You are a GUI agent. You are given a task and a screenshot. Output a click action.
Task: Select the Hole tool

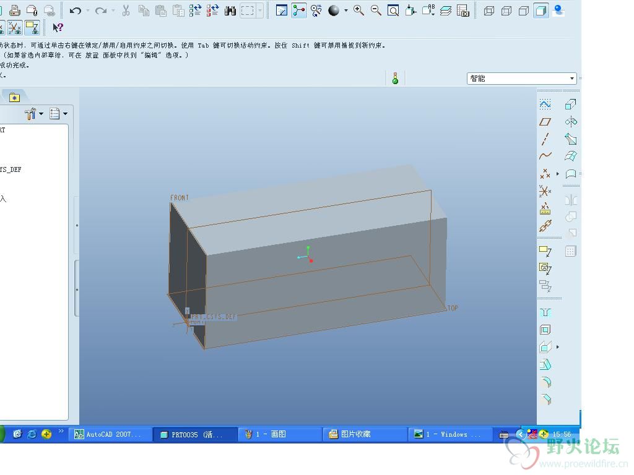click(x=545, y=312)
